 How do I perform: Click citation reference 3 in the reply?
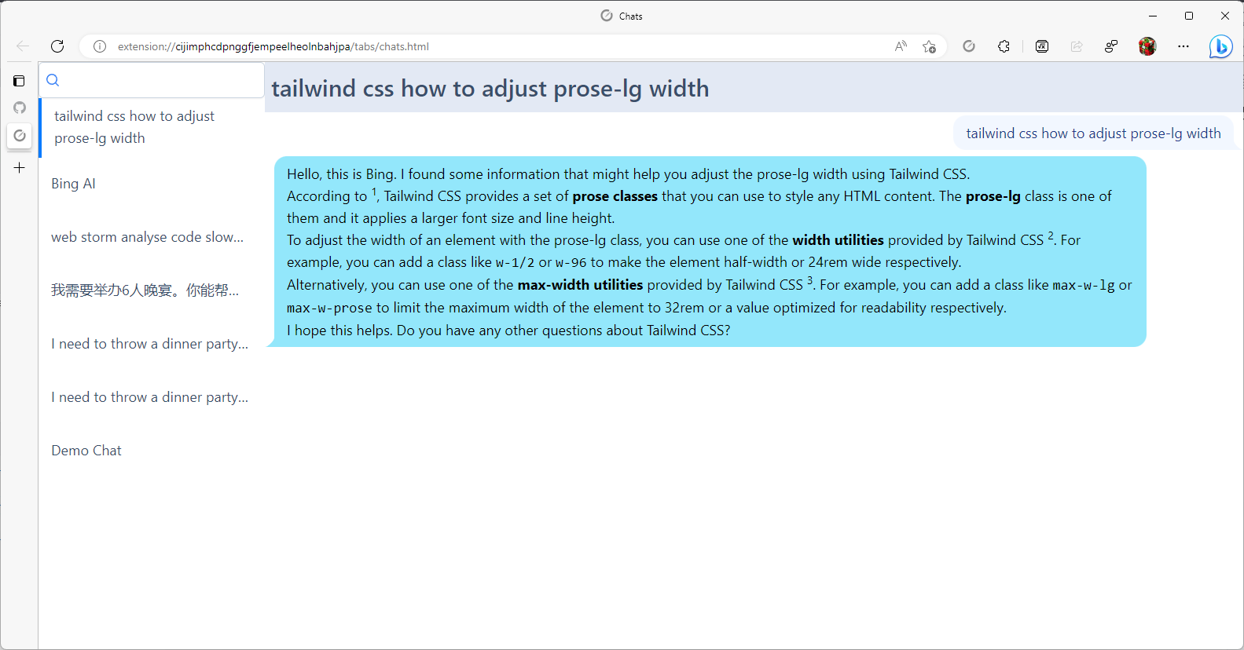pos(810,280)
